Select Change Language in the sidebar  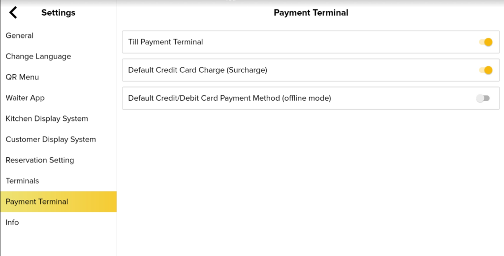(x=38, y=57)
